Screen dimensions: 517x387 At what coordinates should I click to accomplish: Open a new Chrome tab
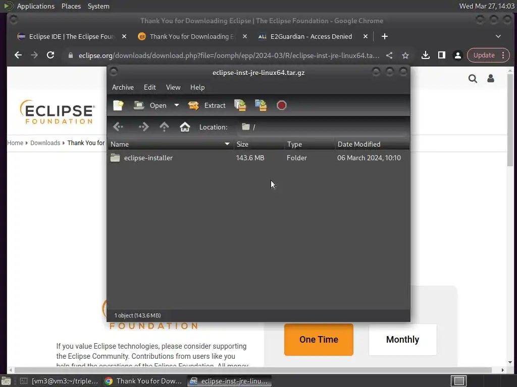384,36
